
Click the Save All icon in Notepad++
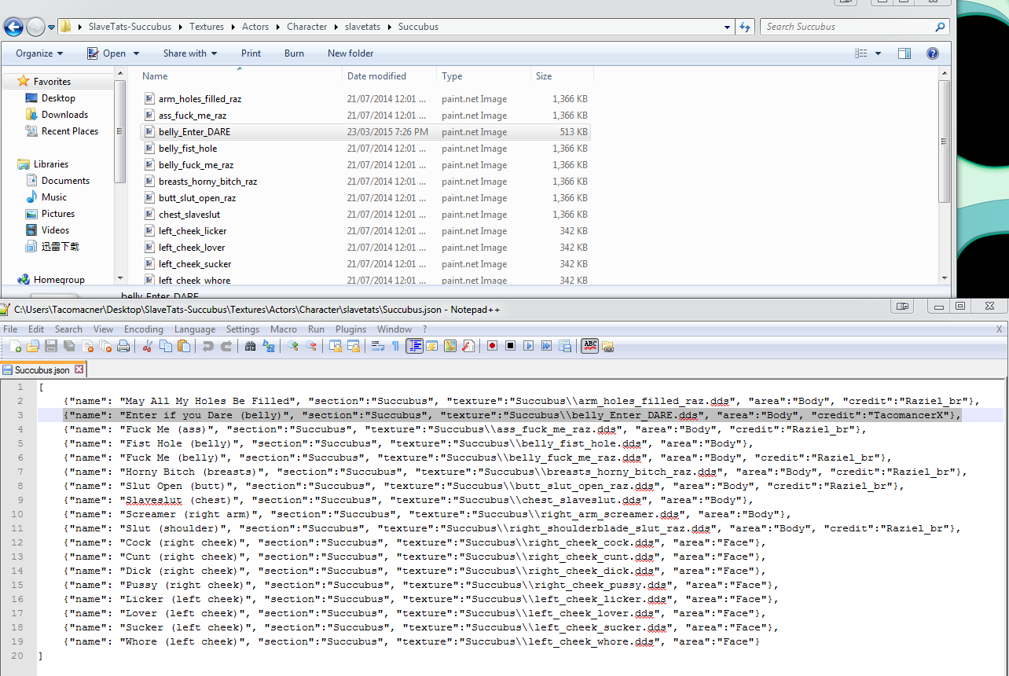tap(69, 346)
